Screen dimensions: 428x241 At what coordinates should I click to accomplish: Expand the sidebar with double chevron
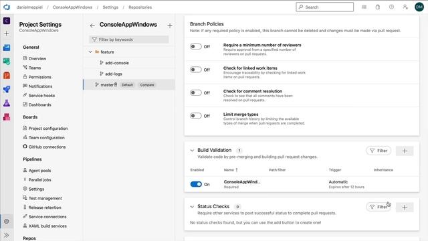7,235
